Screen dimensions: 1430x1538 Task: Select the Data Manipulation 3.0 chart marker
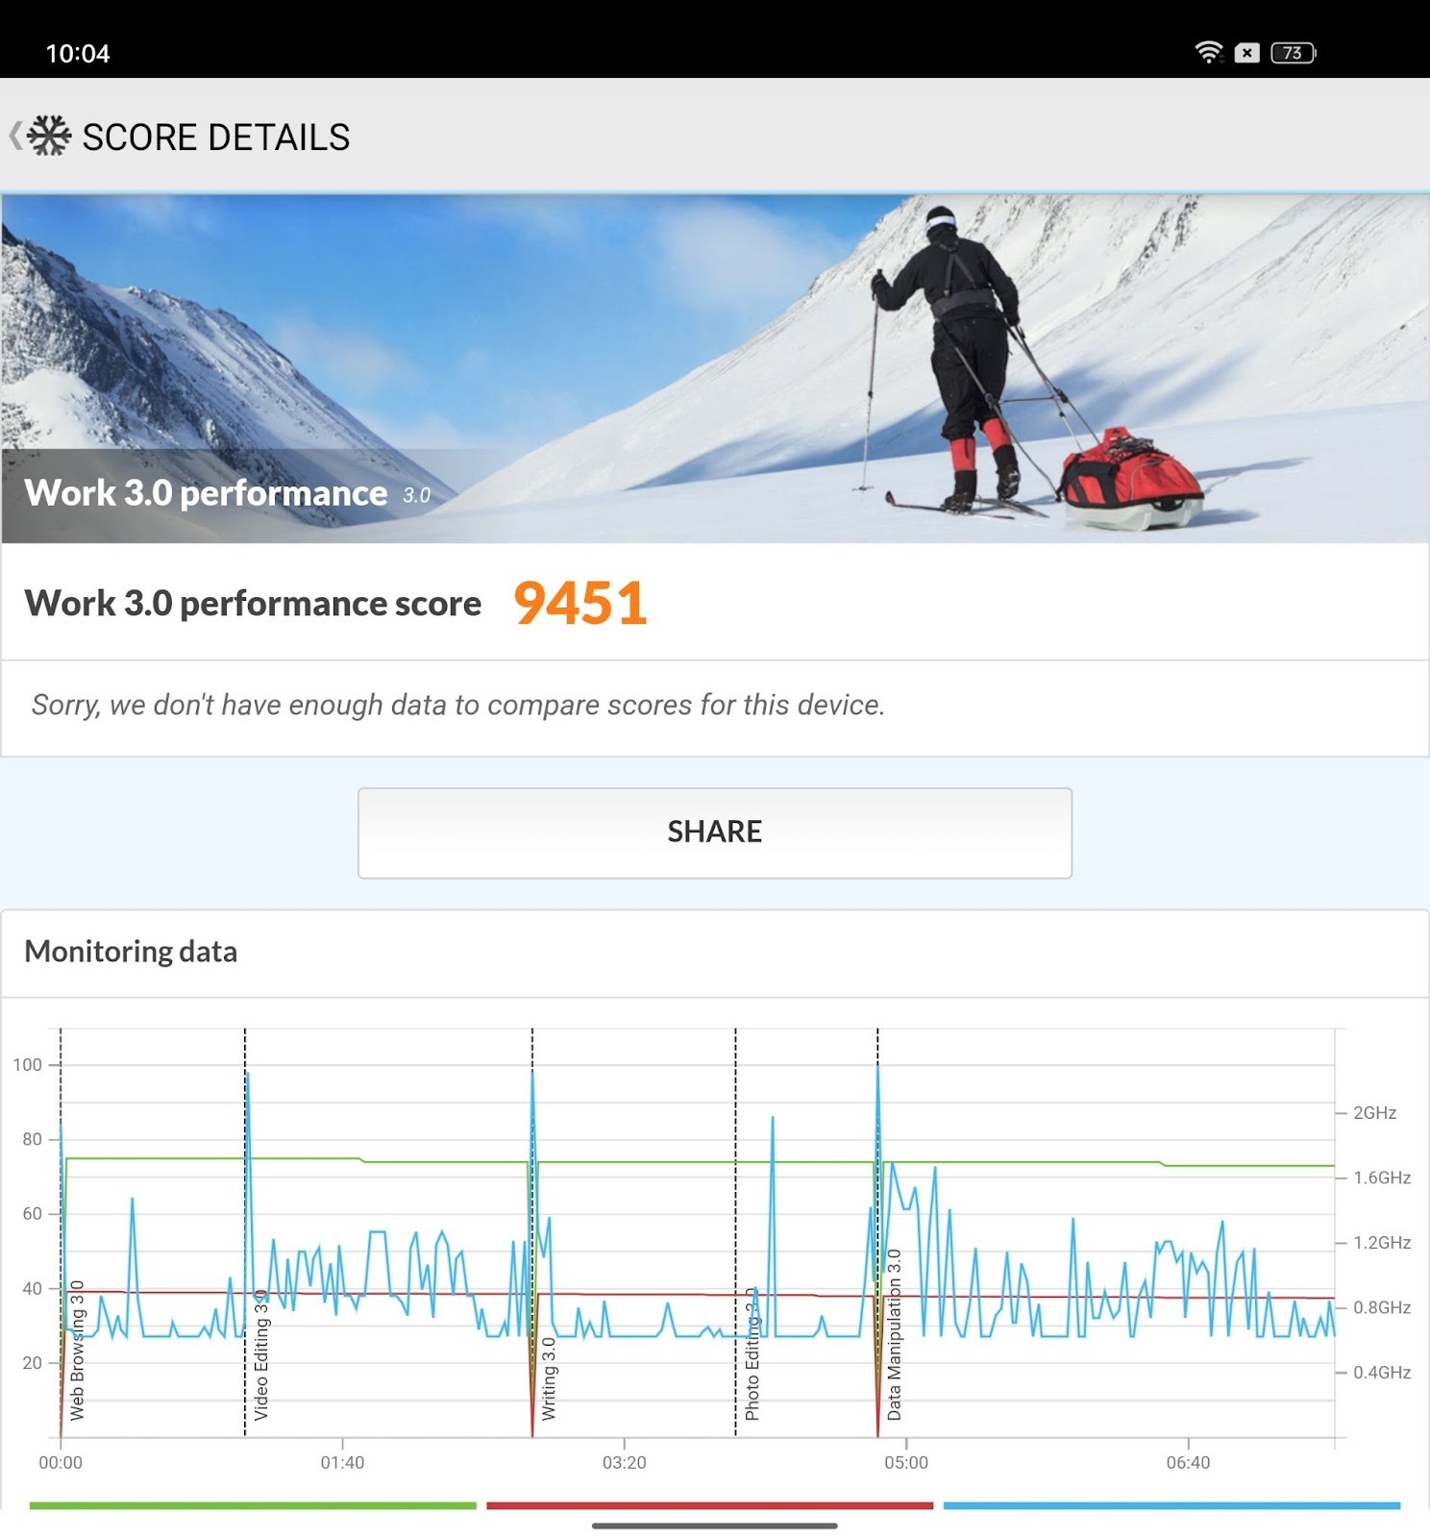(x=895, y=1334)
